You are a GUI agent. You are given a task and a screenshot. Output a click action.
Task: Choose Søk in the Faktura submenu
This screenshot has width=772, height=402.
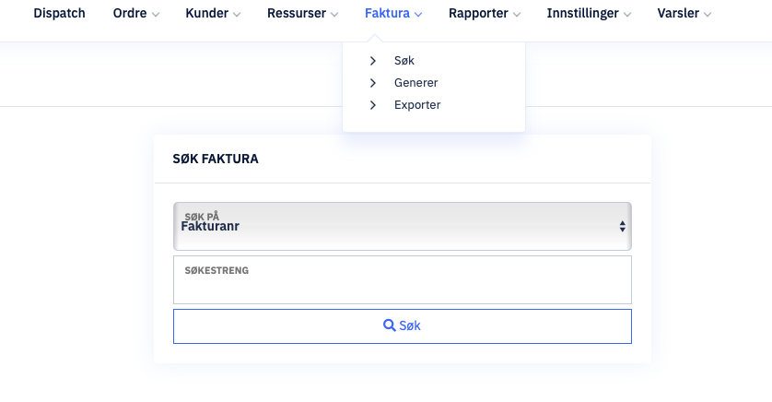coord(404,61)
